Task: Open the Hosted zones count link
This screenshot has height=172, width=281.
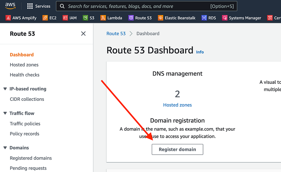Action: click(178, 105)
